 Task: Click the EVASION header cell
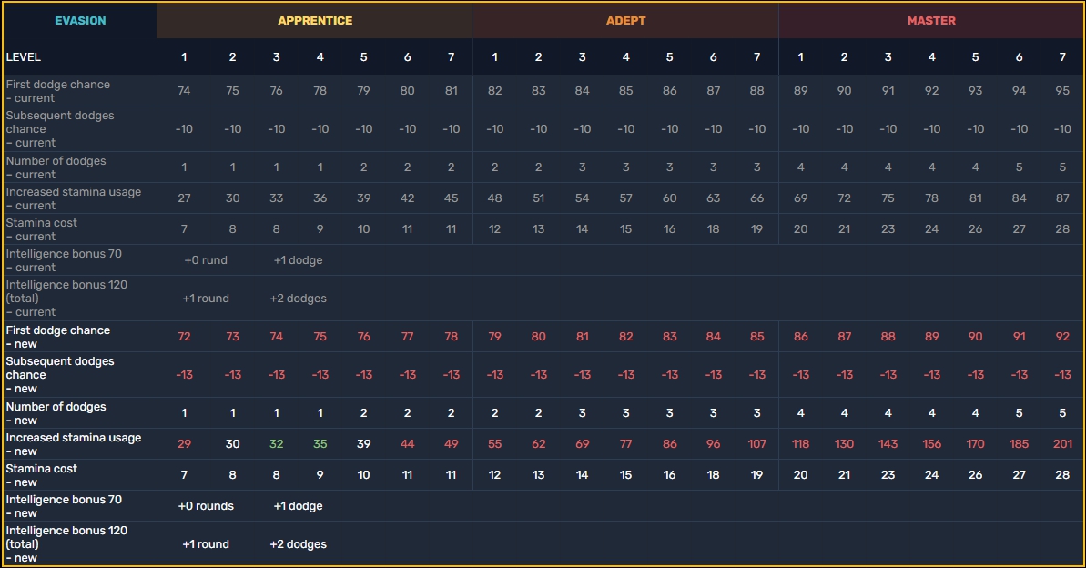[80, 21]
